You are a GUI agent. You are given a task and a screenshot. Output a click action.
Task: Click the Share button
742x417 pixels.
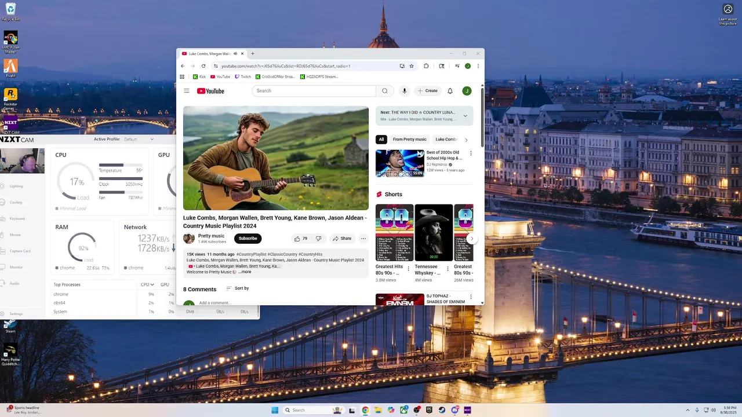tap(342, 239)
